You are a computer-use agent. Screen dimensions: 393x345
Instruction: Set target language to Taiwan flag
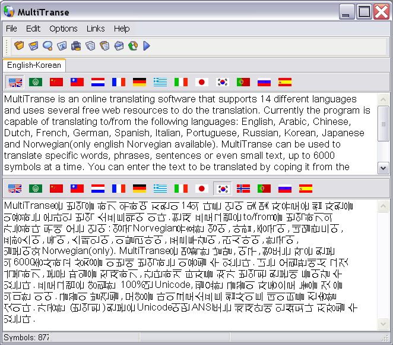click(x=77, y=189)
